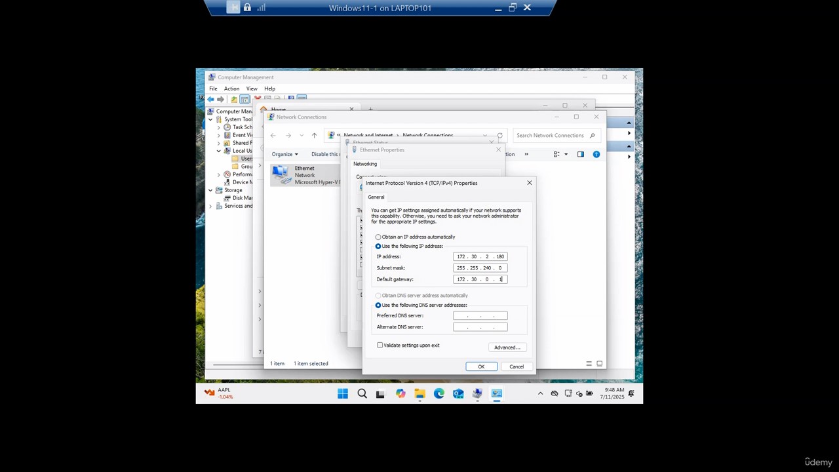
Task: Click Search Network Connections box
Action: (555, 136)
